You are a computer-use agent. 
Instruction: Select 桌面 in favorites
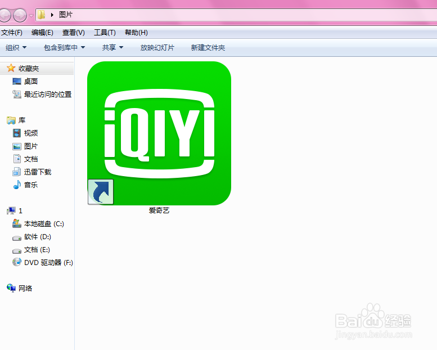pos(31,82)
